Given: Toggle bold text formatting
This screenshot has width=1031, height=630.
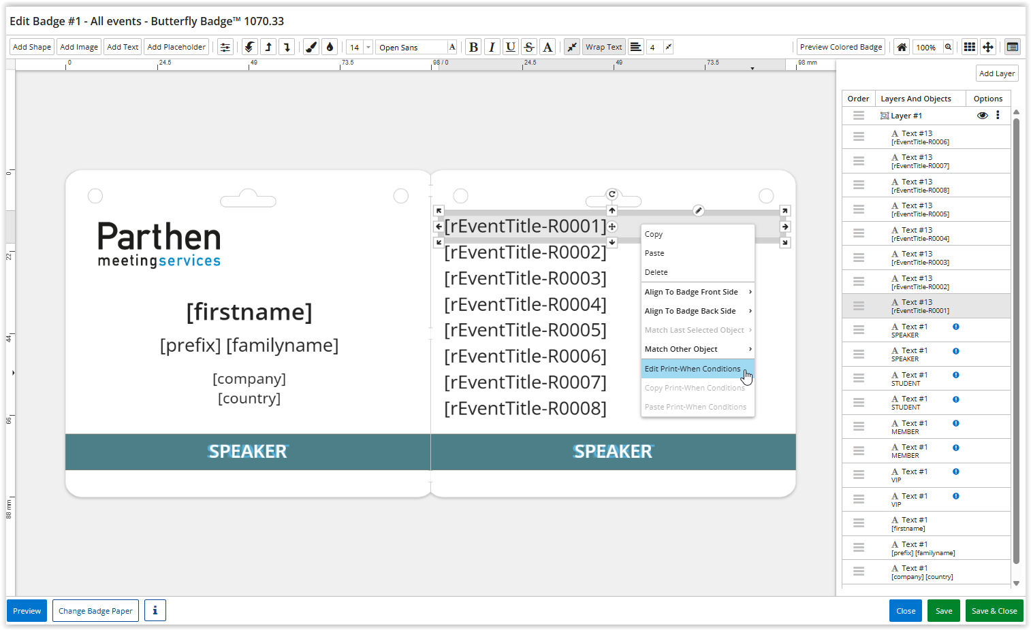Looking at the screenshot, I should point(473,47).
